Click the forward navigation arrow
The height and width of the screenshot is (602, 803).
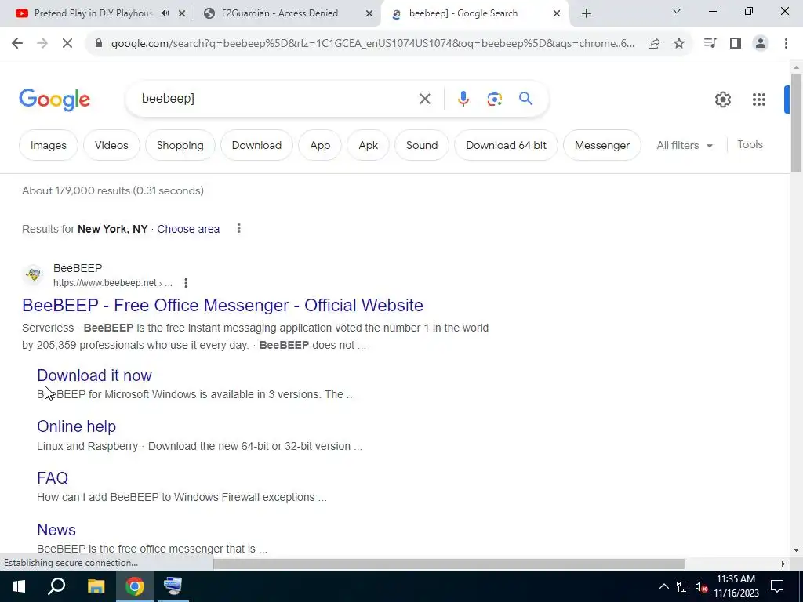(x=42, y=44)
